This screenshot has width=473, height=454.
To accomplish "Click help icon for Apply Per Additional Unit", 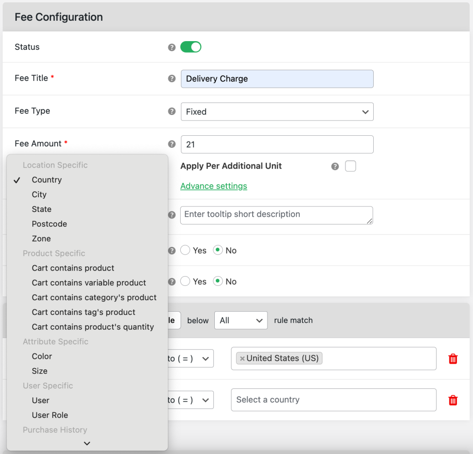I will pyautogui.click(x=335, y=167).
